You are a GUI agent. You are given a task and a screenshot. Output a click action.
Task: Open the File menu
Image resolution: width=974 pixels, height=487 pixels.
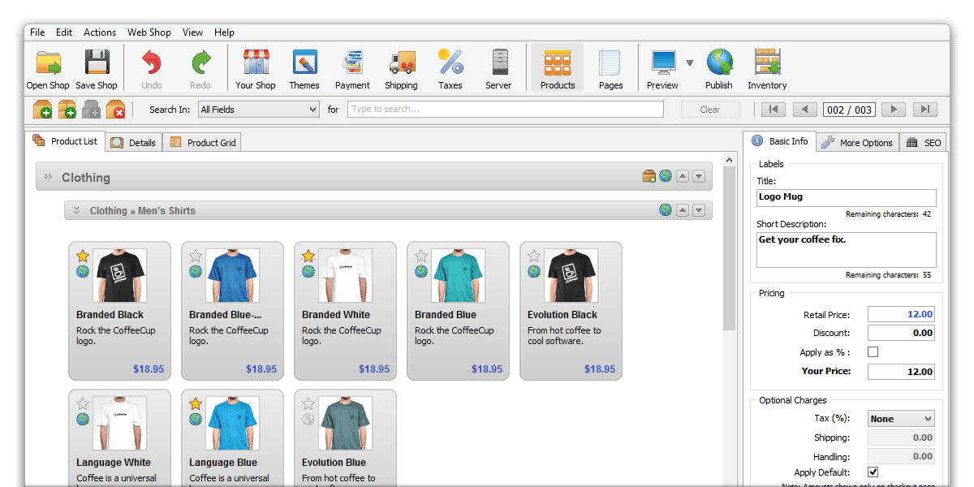[x=37, y=32]
